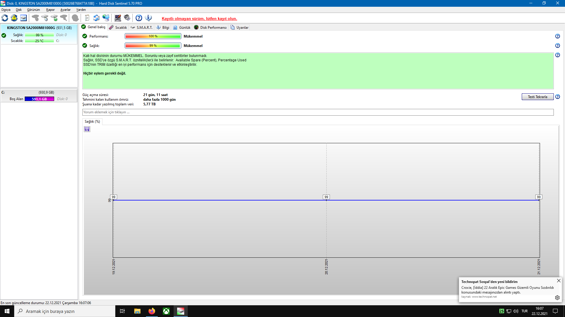Viewport: 565px width, 317px height.
Task: Click the speaker sound toolbar icon
Action: [127, 18]
